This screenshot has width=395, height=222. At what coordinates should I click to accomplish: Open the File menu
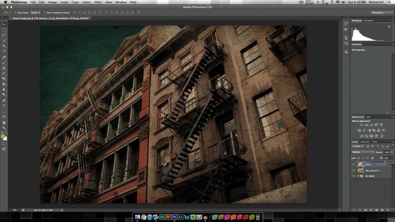click(x=33, y=2)
